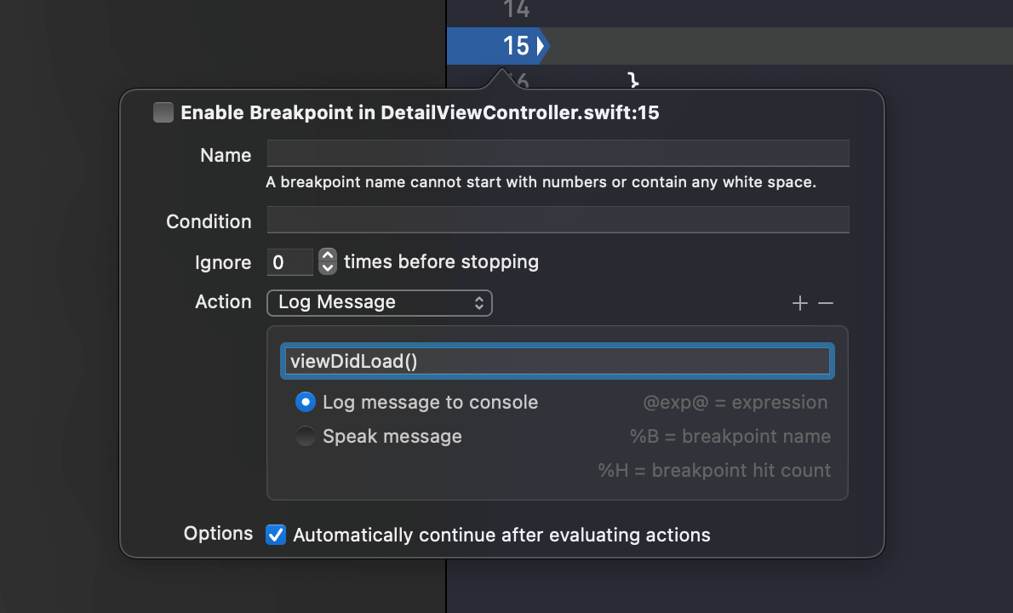
Task: Decrement ignore count with stepper down arrow
Action: [x=328, y=267]
